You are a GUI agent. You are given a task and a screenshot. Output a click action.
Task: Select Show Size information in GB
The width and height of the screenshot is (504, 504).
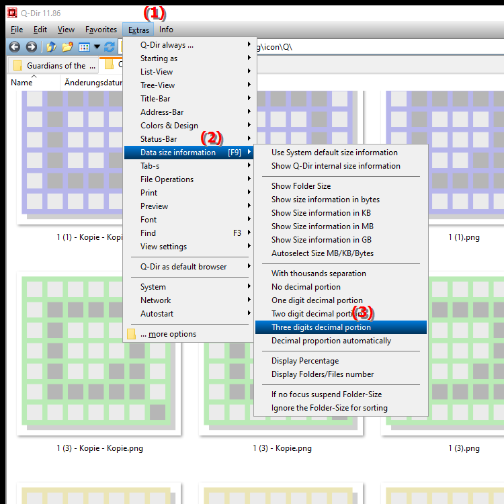(x=341, y=240)
